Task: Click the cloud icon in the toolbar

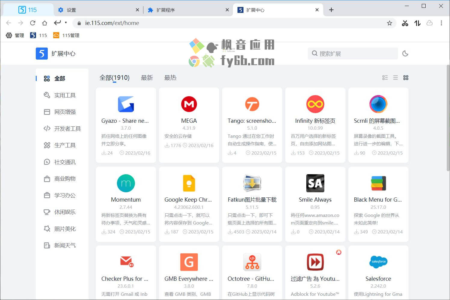Action: tap(430, 23)
